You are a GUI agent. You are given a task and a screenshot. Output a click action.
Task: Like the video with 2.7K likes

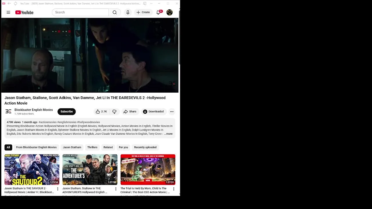tap(101, 111)
